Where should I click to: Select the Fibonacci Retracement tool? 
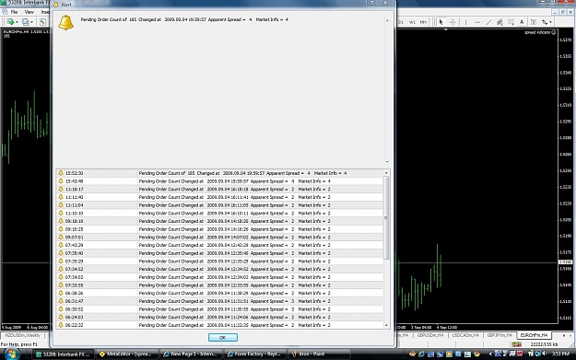pos(511,22)
